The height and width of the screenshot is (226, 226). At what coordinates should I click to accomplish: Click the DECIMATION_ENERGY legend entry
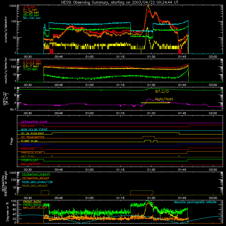[36, 175]
